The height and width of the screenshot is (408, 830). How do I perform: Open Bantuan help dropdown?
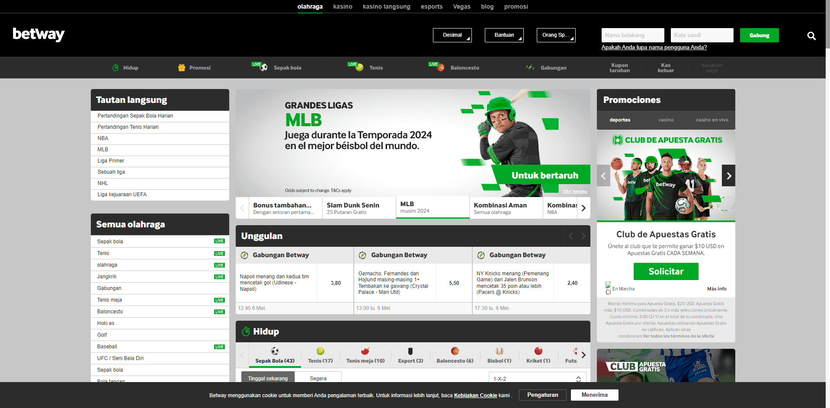point(504,35)
